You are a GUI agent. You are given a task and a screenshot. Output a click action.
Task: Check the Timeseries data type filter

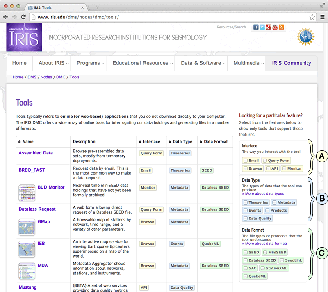(x=246, y=202)
